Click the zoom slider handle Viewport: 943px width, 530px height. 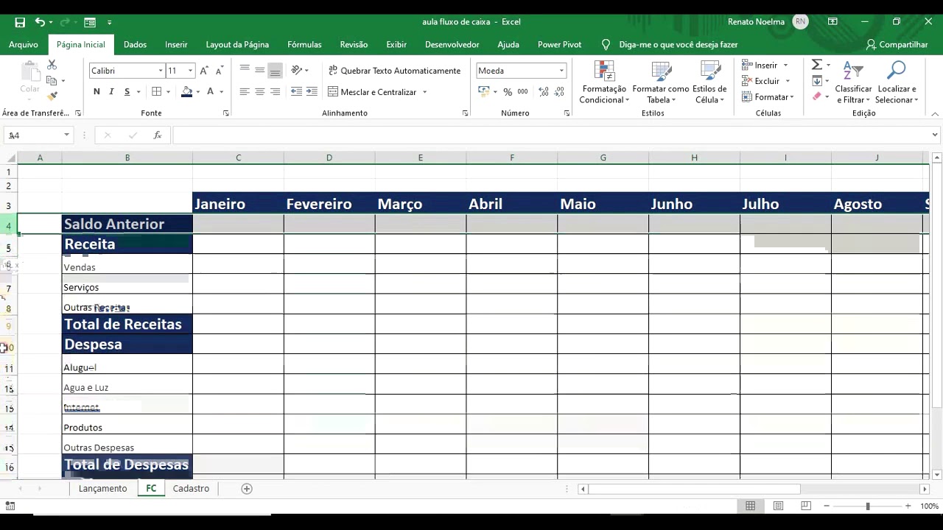[868, 506]
